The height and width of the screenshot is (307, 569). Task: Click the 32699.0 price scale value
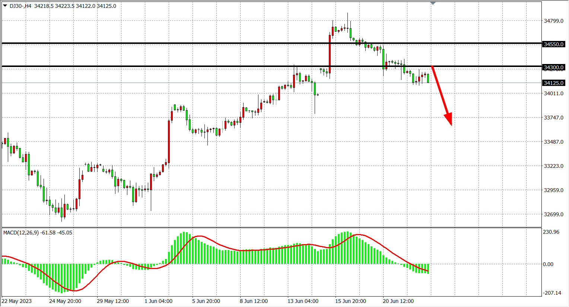(x=554, y=214)
